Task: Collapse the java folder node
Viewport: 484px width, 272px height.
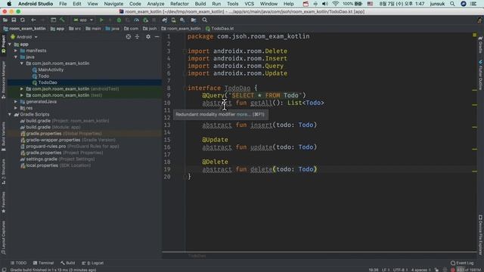Action: pyautogui.click(x=16, y=57)
